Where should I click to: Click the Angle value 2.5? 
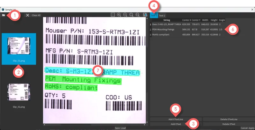221,30
